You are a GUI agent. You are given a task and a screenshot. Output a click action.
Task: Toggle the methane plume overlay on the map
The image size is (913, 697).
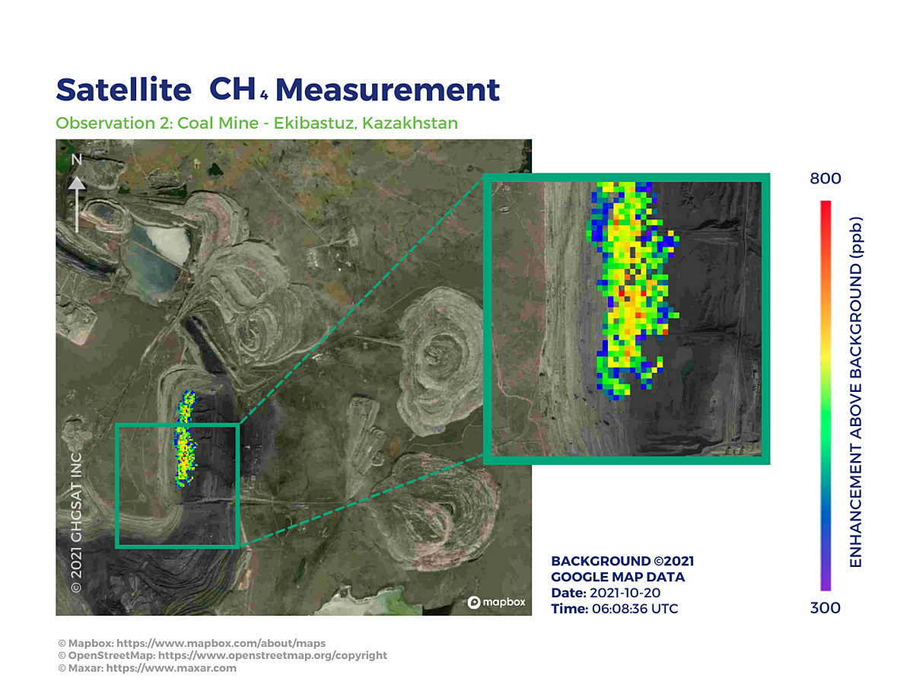tap(185, 438)
